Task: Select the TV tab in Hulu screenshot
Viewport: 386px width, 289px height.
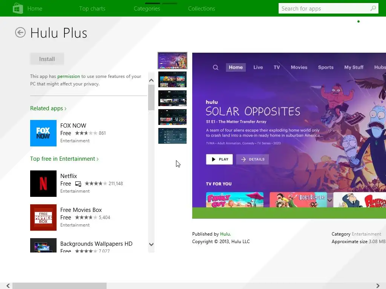Action: coord(277,67)
